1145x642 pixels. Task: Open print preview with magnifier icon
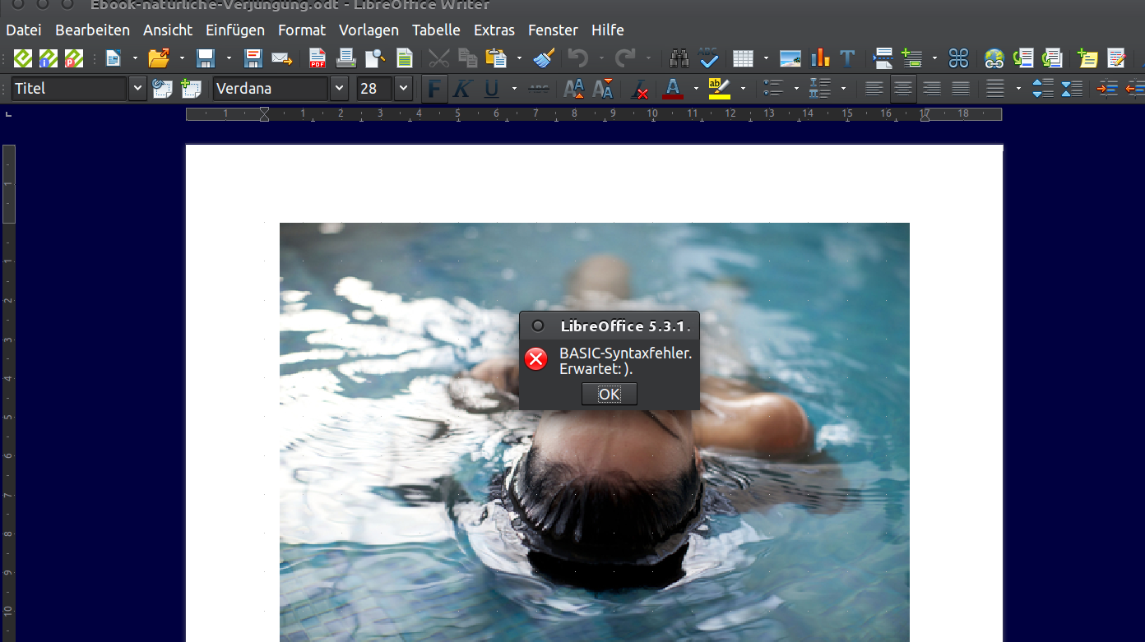[x=375, y=58]
